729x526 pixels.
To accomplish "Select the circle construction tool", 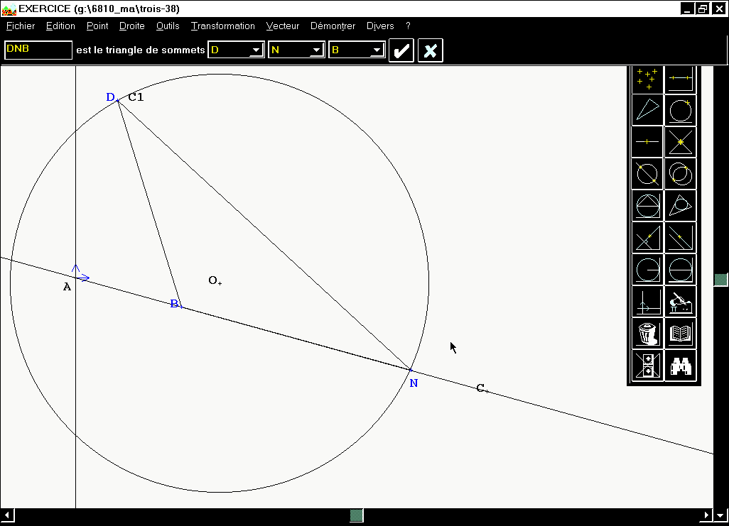I will 681,110.
